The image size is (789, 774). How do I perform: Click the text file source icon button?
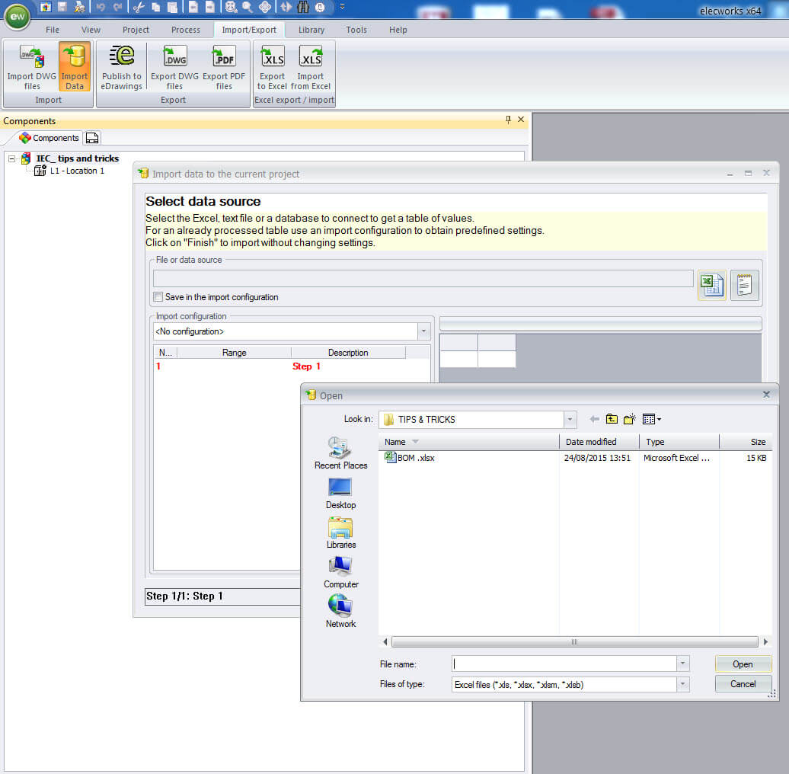point(744,286)
